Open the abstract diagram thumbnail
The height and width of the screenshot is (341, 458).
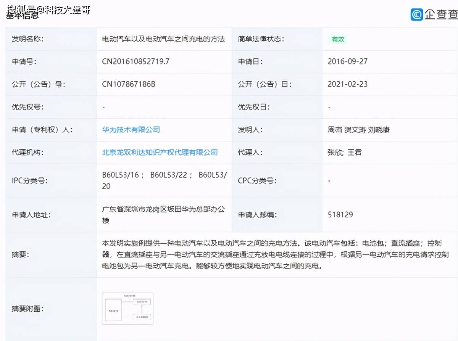[x=127, y=309]
